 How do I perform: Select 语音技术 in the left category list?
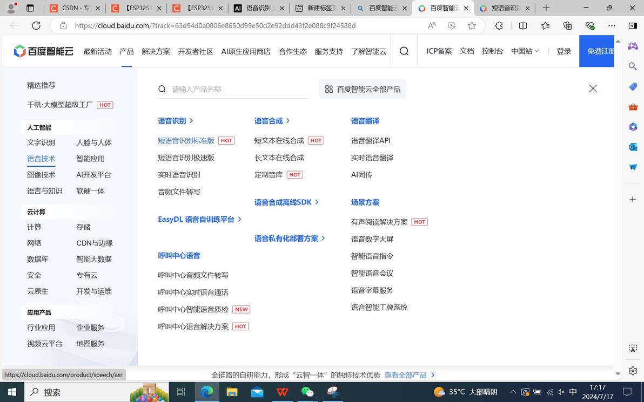41,159
